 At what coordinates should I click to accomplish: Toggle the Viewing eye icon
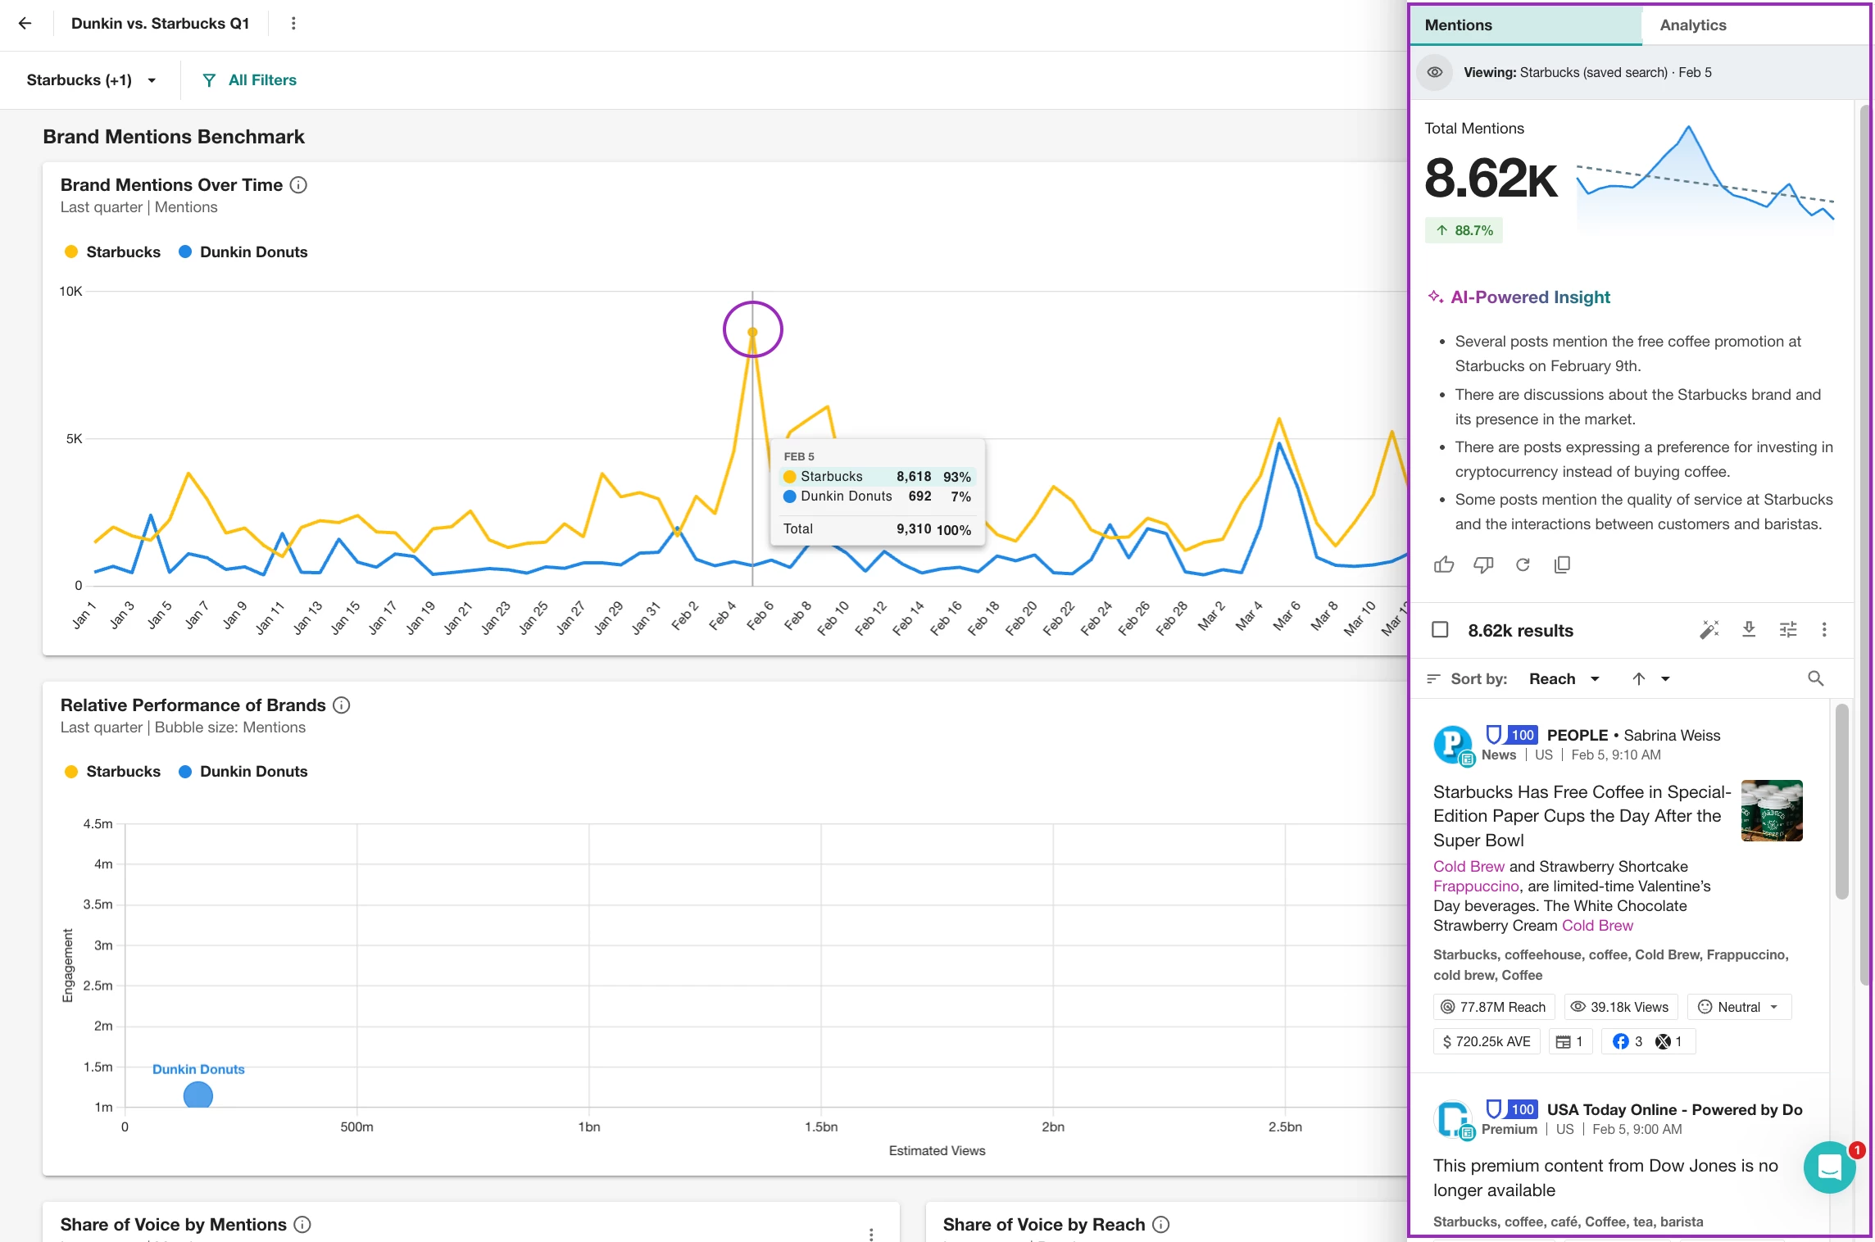click(x=1435, y=72)
